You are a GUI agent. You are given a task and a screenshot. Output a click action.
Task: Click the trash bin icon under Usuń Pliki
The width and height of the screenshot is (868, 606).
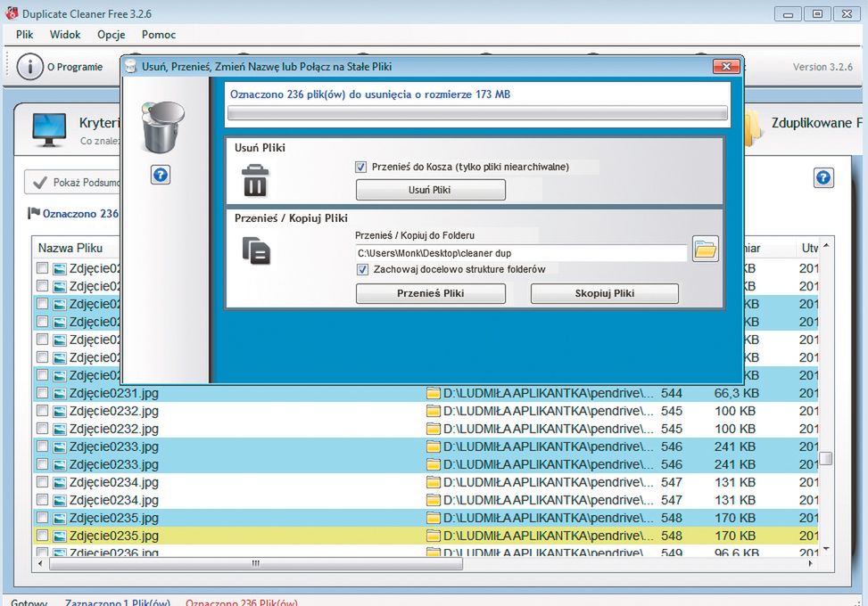pyautogui.click(x=255, y=180)
